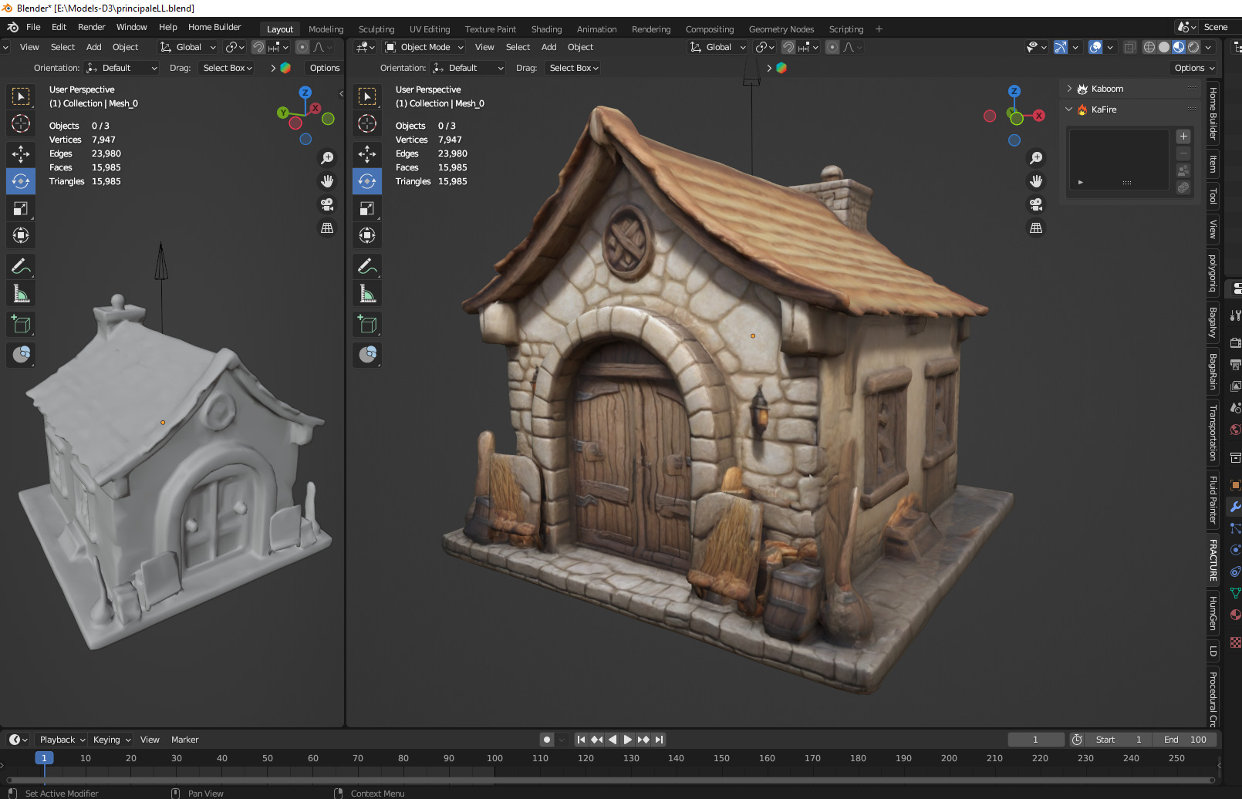Viewport: 1242px width, 799px height.
Task: Toggle viewport gizmos in right viewport
Action: point(1061,47)
